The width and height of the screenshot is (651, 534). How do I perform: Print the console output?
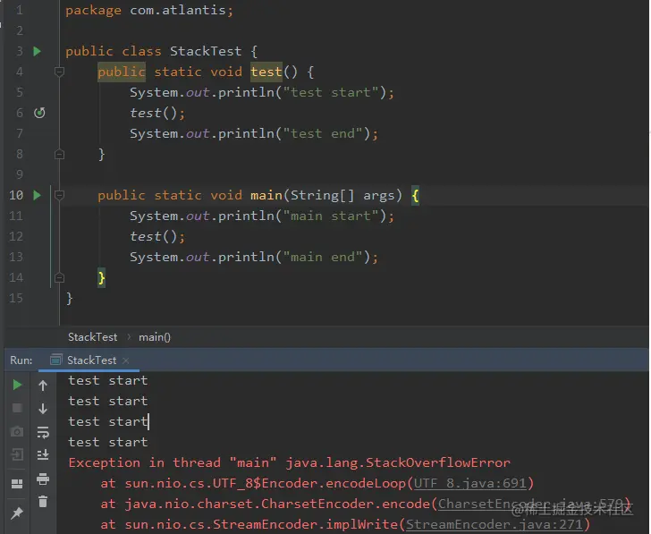click(43, 479)
